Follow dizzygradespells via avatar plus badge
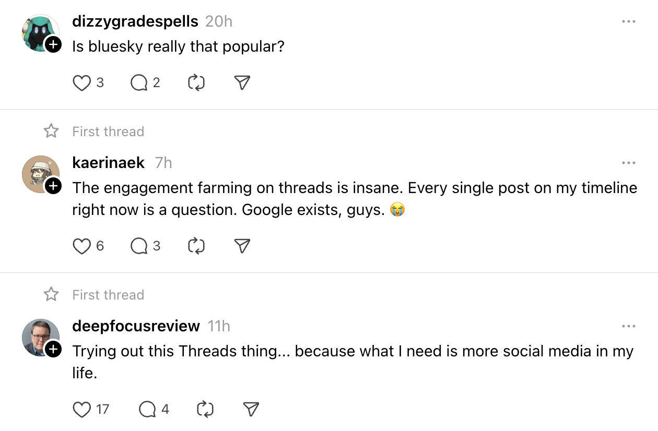This screenshot has height=431, width=658. click(53, 45)
